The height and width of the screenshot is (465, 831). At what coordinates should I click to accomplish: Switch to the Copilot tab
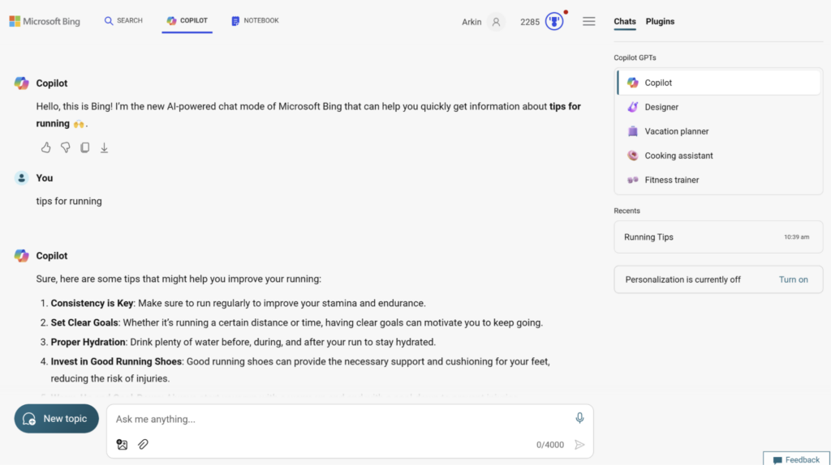[x=187, y=20]
